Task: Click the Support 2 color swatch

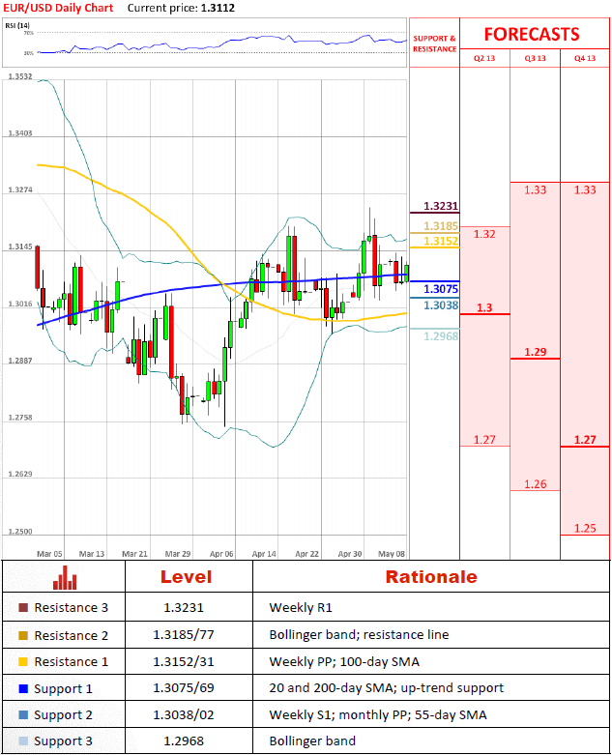Action: pyautogui.click(x=23, y=714)
